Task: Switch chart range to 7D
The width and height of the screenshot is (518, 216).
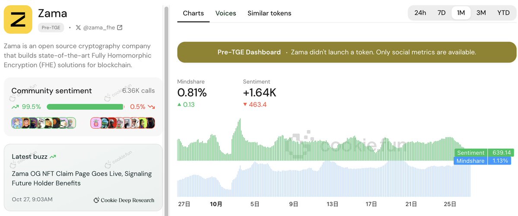Action: pos(441,13)
